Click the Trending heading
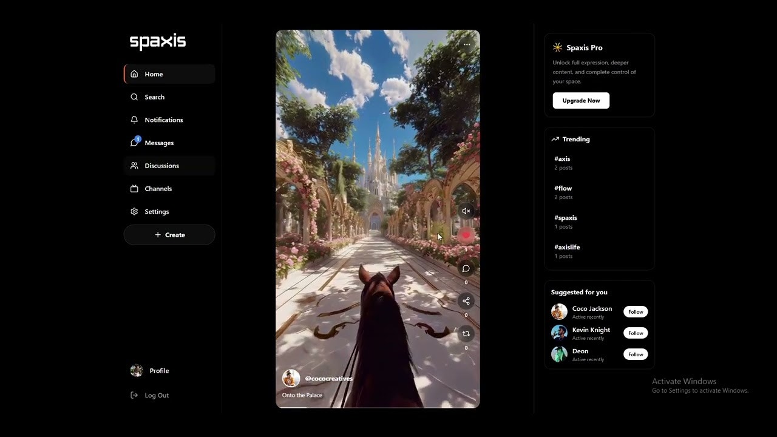 [576, 139]
